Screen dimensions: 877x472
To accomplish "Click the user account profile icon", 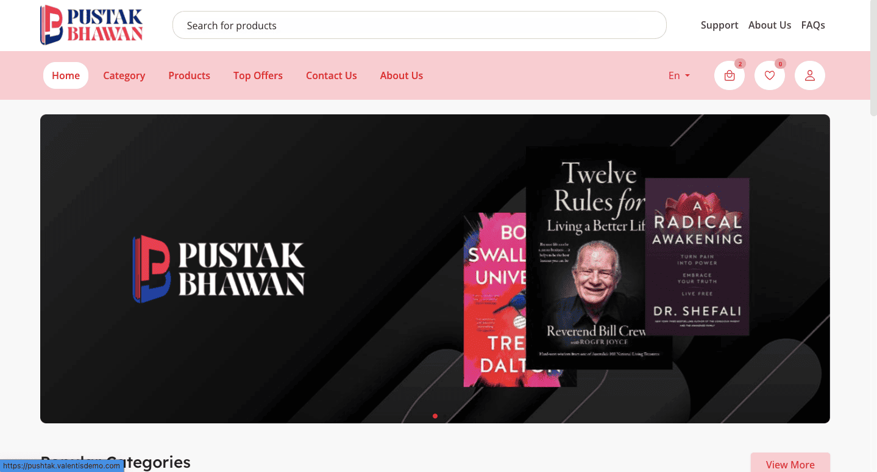I will click(x=809, y=76).
